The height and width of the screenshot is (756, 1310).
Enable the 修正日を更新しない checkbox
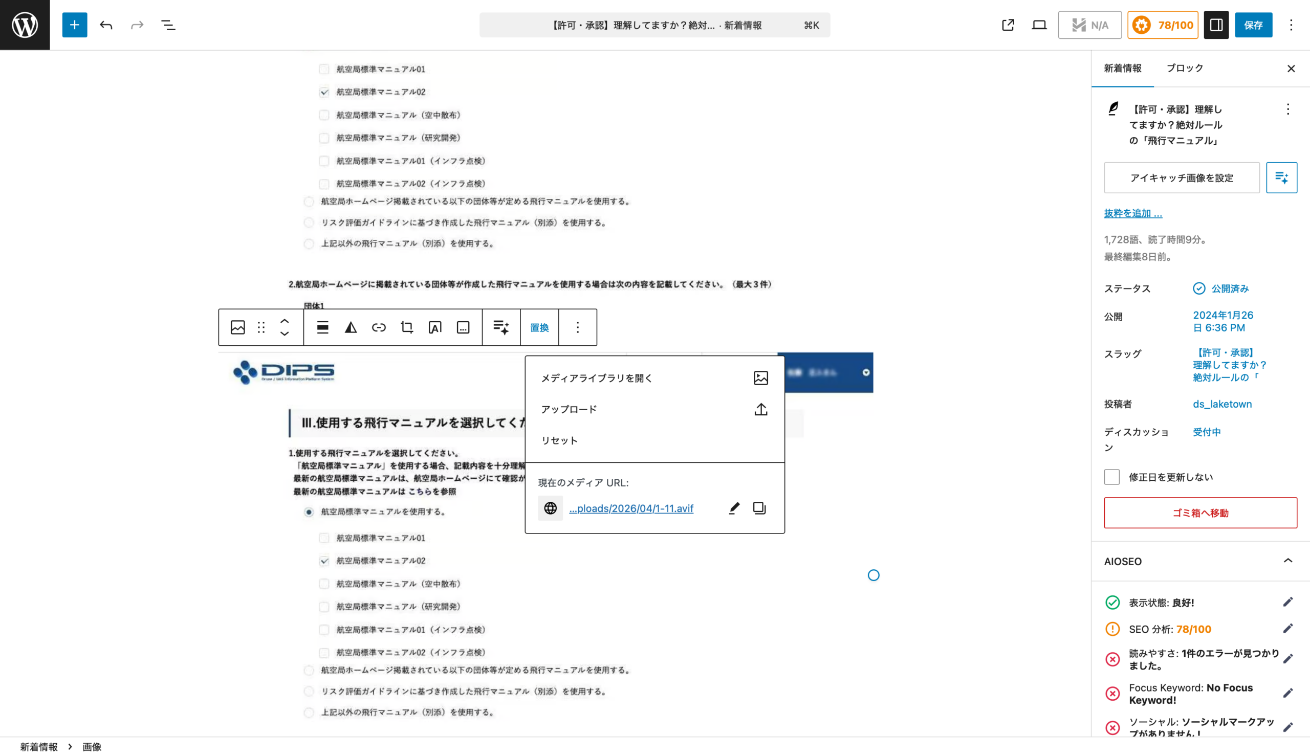[1112, 477]
